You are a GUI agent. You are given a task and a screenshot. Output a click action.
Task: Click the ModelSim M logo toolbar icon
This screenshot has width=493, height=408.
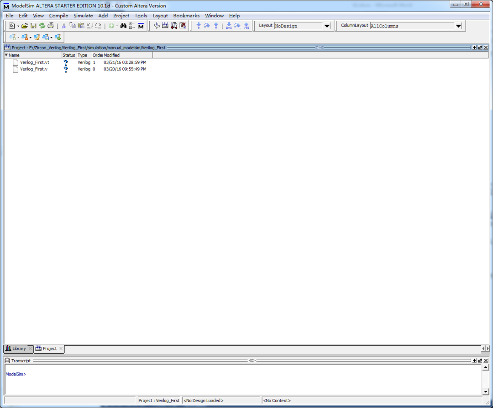tap(141, 26)
